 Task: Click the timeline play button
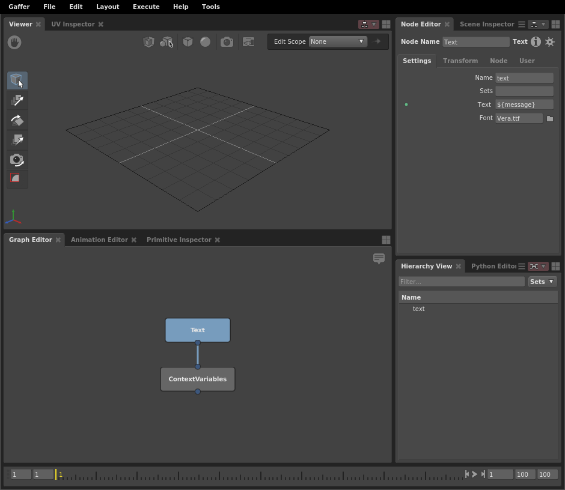point(475,474)
